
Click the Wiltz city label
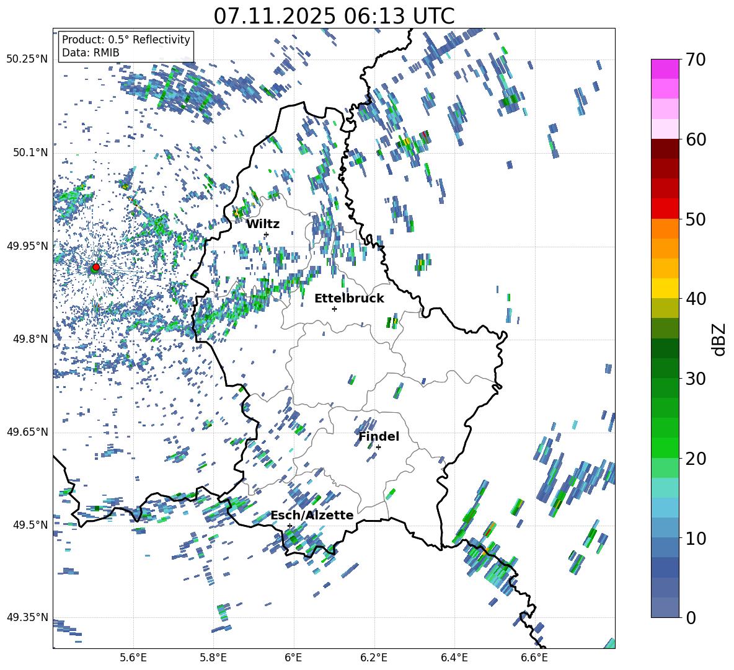coord(263,224)
